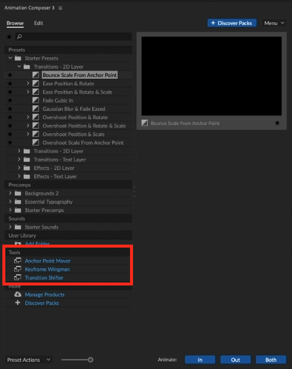This screenshot has height=369, width=292.
Task: Collapse the Starter Presets folder
Action: tap(10, 58)
